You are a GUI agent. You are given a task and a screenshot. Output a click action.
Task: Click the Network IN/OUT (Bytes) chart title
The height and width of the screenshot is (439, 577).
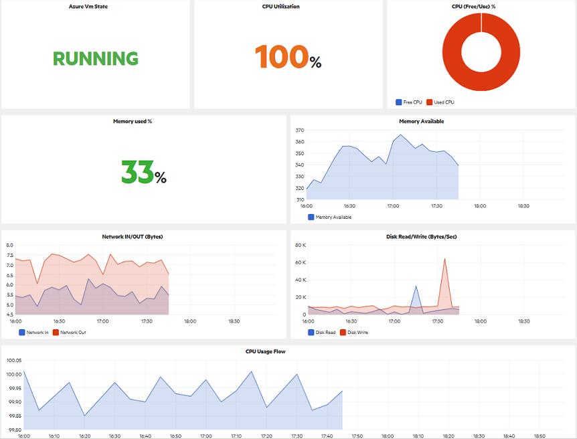(x=133, y=237)
